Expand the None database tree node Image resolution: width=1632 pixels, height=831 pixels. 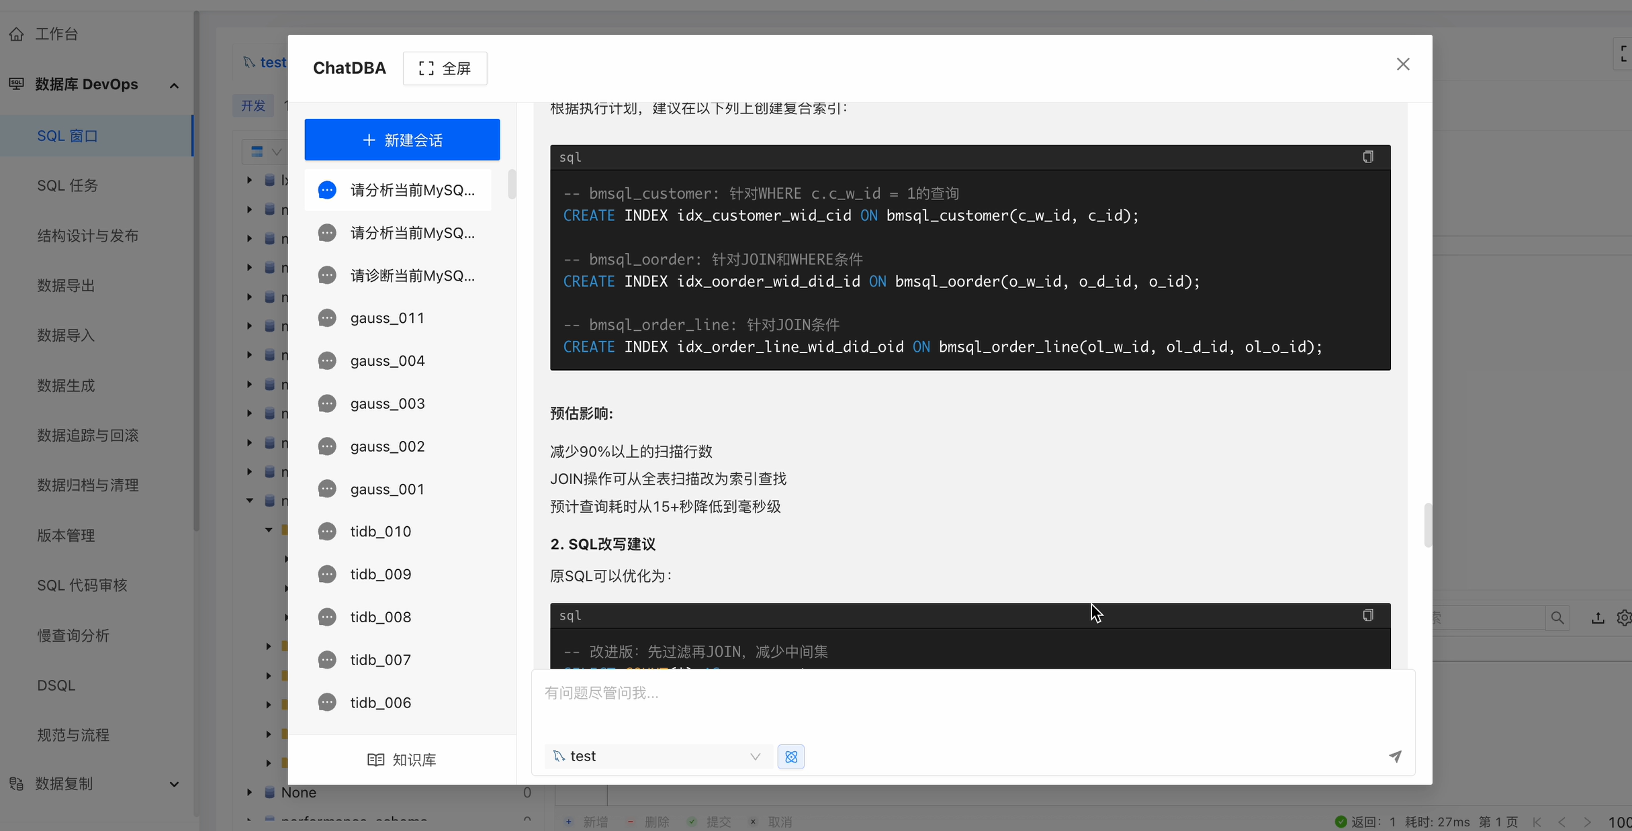(249, 792)
